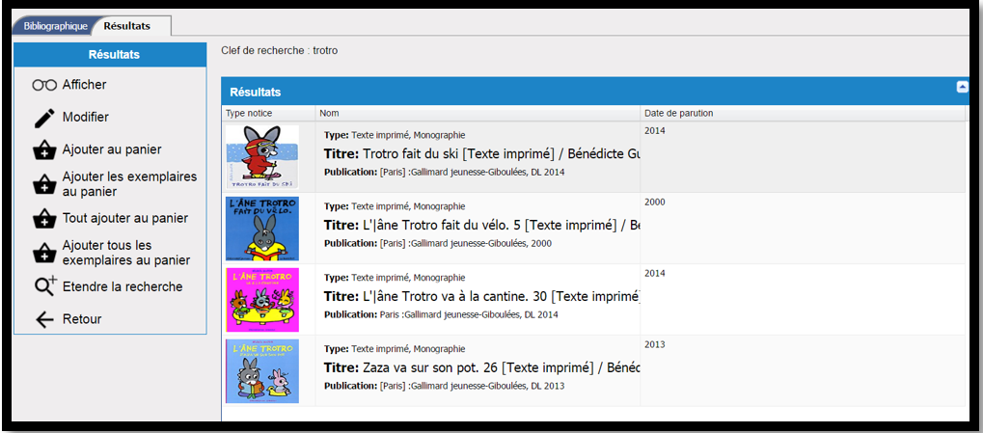Open the Afficher action
The height and width of the screenshot is (433, 983).
[85, 85]
